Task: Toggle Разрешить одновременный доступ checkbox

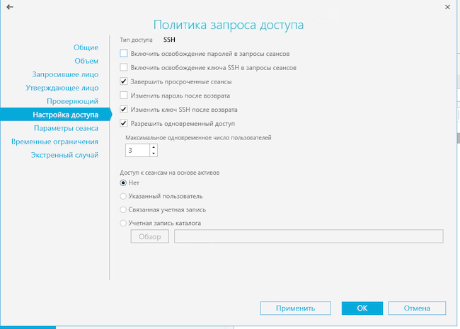Action: coord(124,123)
